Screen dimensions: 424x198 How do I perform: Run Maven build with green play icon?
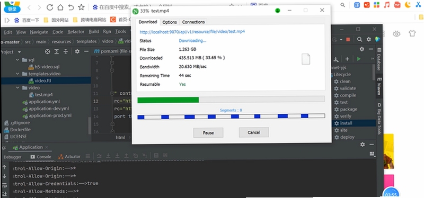[359, 59]
